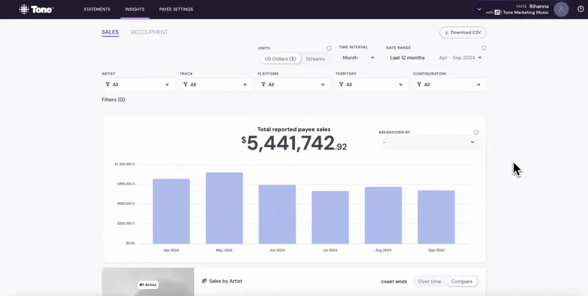Click the Configuration filter funnel icon
The image size is (588, 296).
(x=419, y=84)
